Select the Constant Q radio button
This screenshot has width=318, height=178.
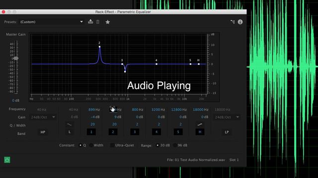[80, 145]
